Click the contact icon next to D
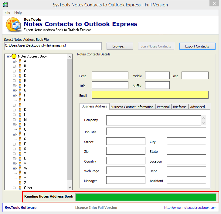This screenshot has width=221, height=214. tap(20, 76)
